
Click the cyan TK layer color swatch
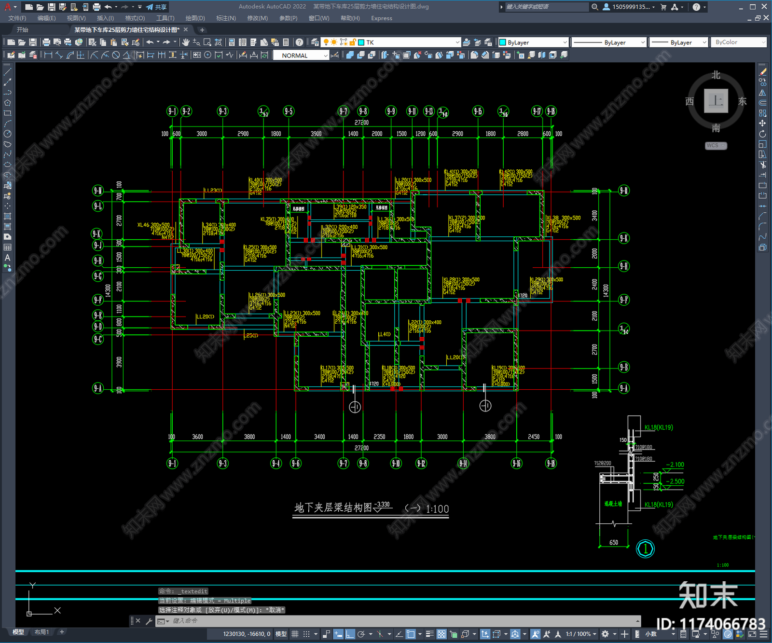(x=361, y=42)
